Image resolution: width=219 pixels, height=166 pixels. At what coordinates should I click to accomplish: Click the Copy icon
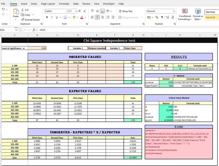click(23, 15)
